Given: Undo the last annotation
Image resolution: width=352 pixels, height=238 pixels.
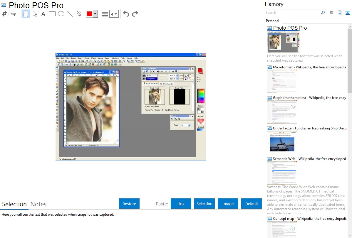Looking at the screenshot, I should tap(126, 14).
